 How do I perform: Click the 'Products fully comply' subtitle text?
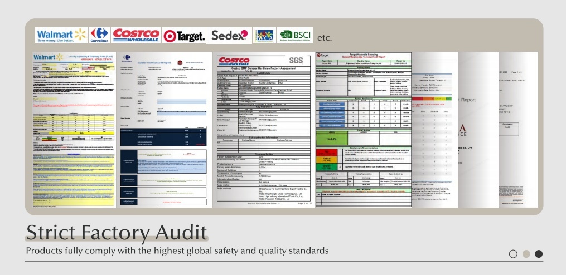[x=177, y=251]
